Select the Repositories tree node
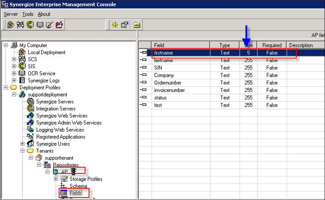The width and height of the screenshot is (325, 200). click(66, 165)
